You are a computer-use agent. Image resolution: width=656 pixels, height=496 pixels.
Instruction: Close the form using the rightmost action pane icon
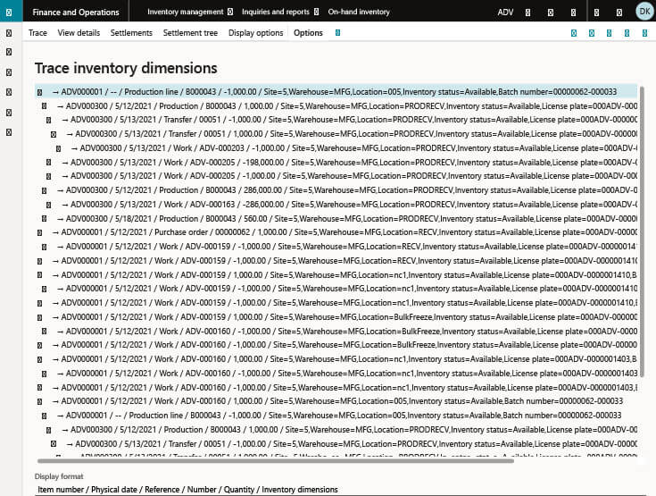click(x=644, y=33)
